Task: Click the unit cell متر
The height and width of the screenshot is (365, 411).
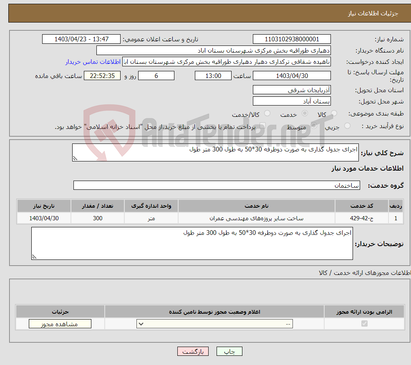Action: [151, 218]
